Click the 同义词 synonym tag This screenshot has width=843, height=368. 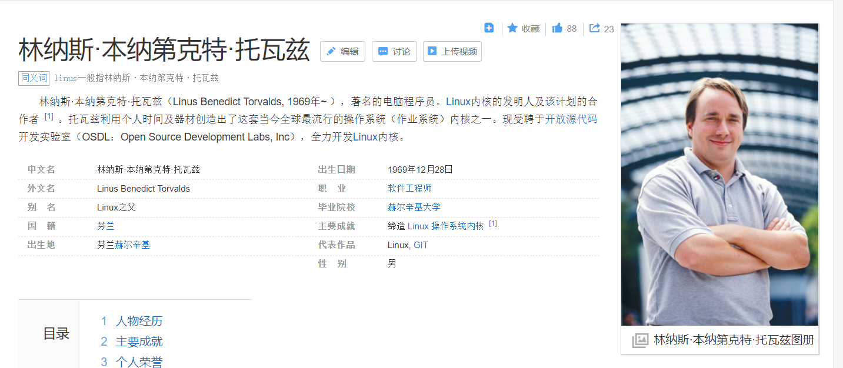click(34, 78)
